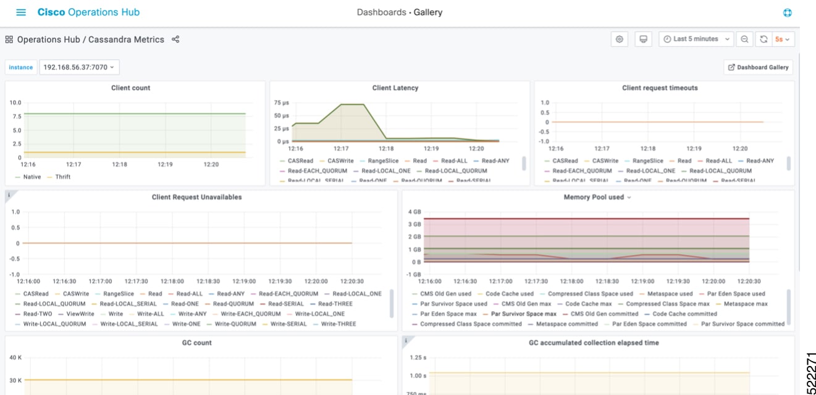
Task: Open the 5s refresh interval dropdown
Action: tap(783, 39)
